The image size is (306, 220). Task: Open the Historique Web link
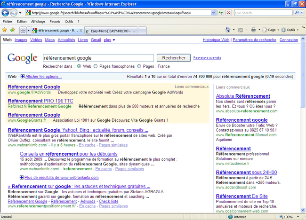(x=216, y=40)
